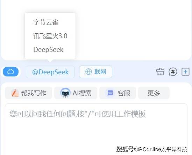
Task: Open the @DeepSeek model selector
Action: point(50,72)
